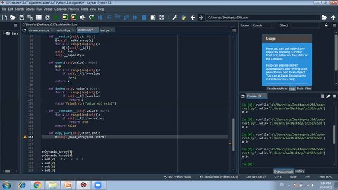The width and height of the screenshot is (338, 190).
Task: Click the editor vertical scrollbar
Action: 233,135
